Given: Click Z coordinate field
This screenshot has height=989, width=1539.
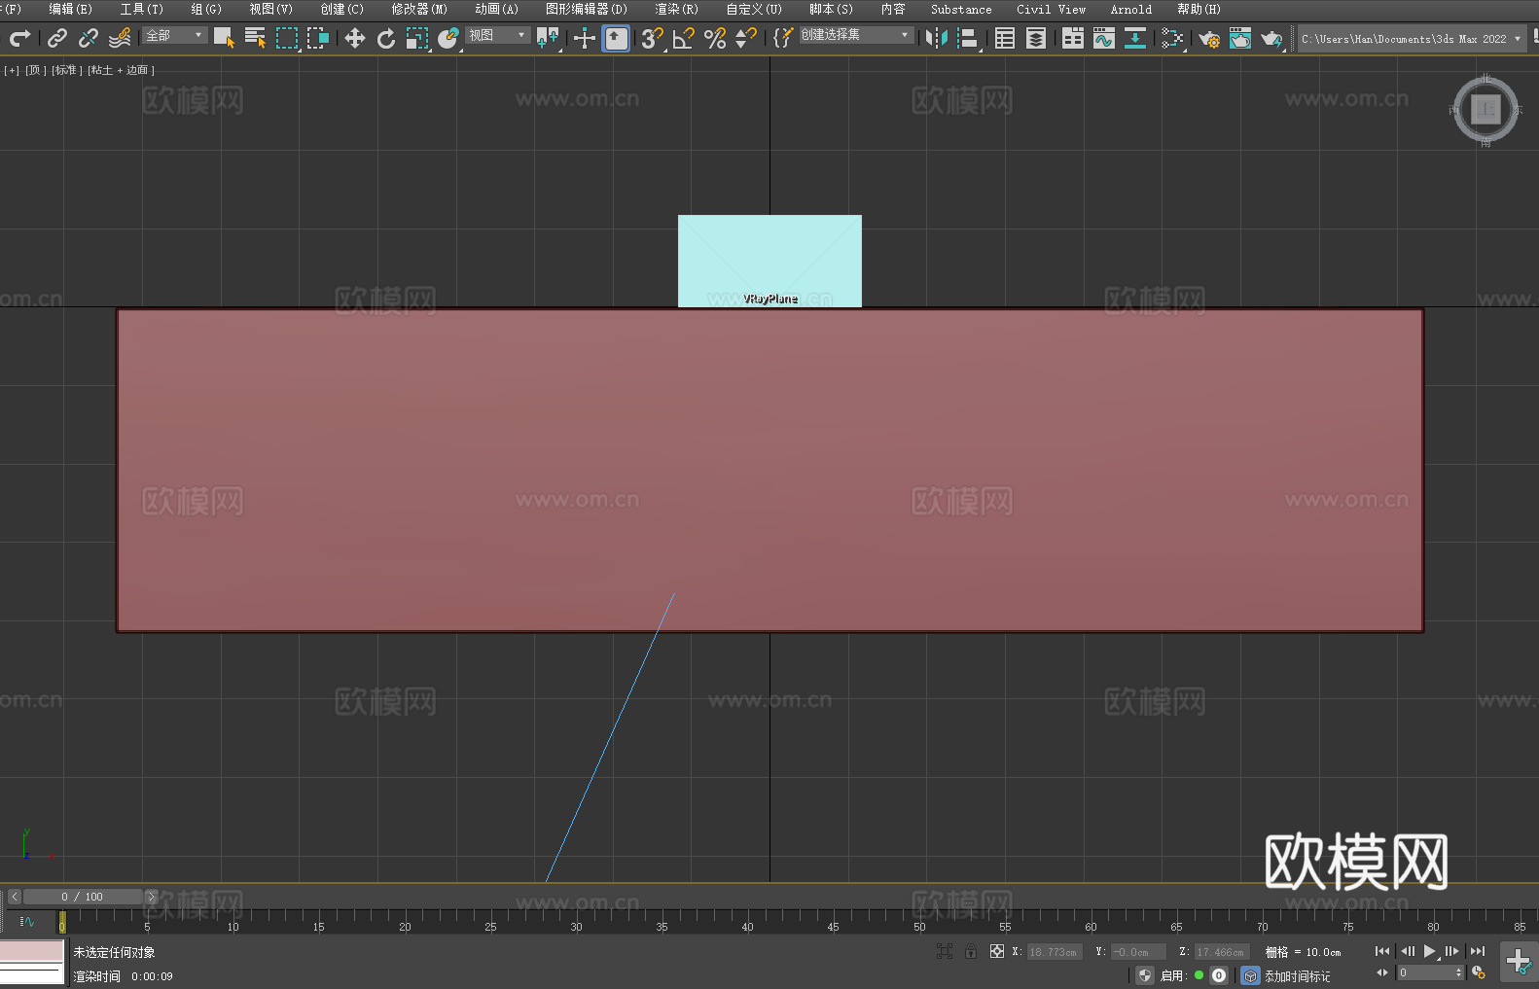Looking at the screenshot, I should click(x=1222, y=952).
